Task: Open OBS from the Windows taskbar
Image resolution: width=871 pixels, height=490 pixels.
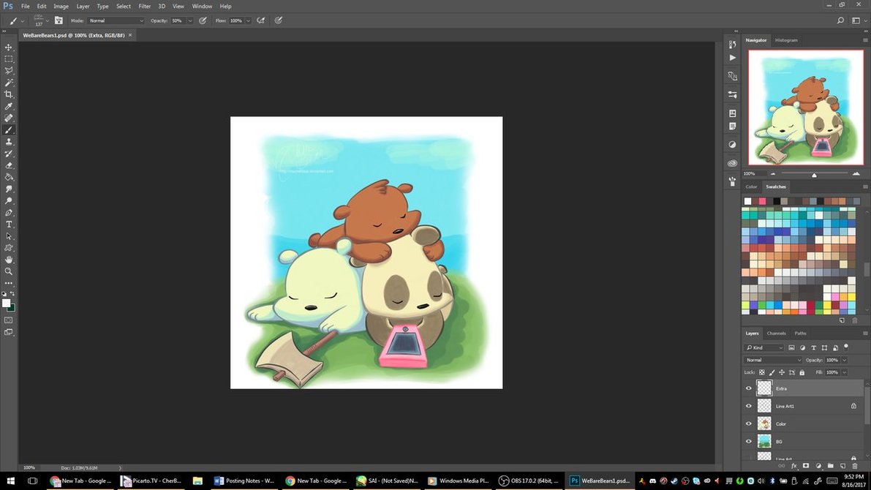Action: click(529, 480)
